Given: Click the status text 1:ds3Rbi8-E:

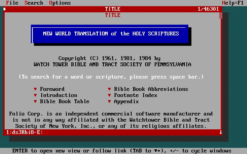Looking at the screenshot, I should click(24, 132).
